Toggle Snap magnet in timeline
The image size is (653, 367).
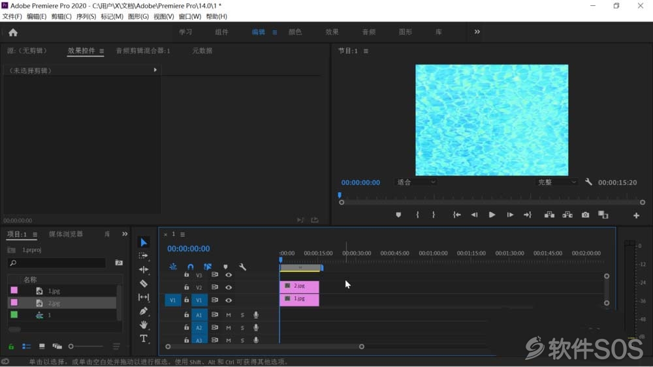(x=190, y=267)
